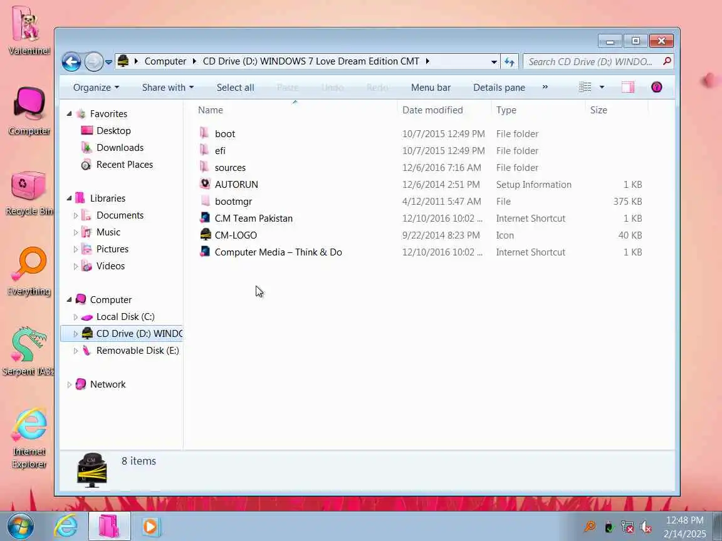Select the AUTORUN setup file icon
Viewport: 722px width, 541px height.
(x=205, y=184)
